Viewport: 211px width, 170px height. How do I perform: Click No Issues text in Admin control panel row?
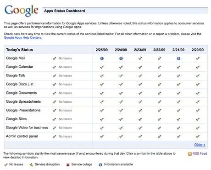[65, 136]
